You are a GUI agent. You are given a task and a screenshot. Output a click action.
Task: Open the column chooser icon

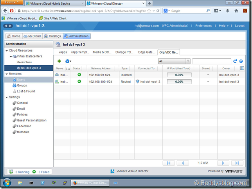pos(242,68)
